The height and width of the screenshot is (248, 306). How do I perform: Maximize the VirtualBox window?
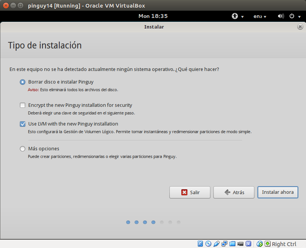point(20,5)
